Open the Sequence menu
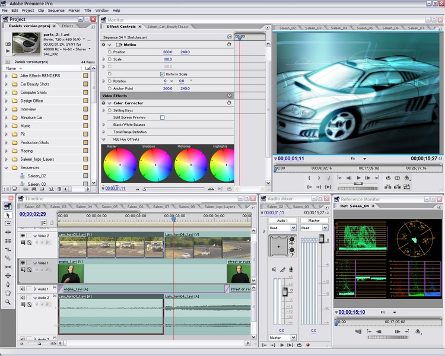The width and height of the screenshot is (445, 356). (56, 10)
